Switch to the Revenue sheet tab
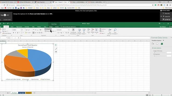 click(x=28, y=93)
